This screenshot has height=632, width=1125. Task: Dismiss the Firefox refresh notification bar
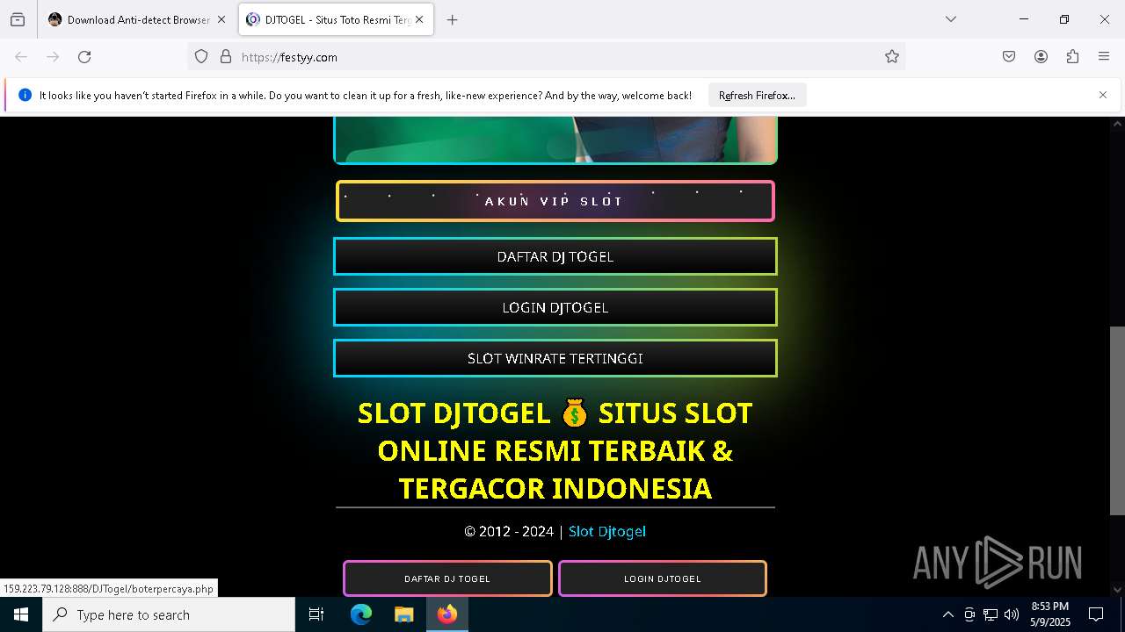tap(1103, 95)
